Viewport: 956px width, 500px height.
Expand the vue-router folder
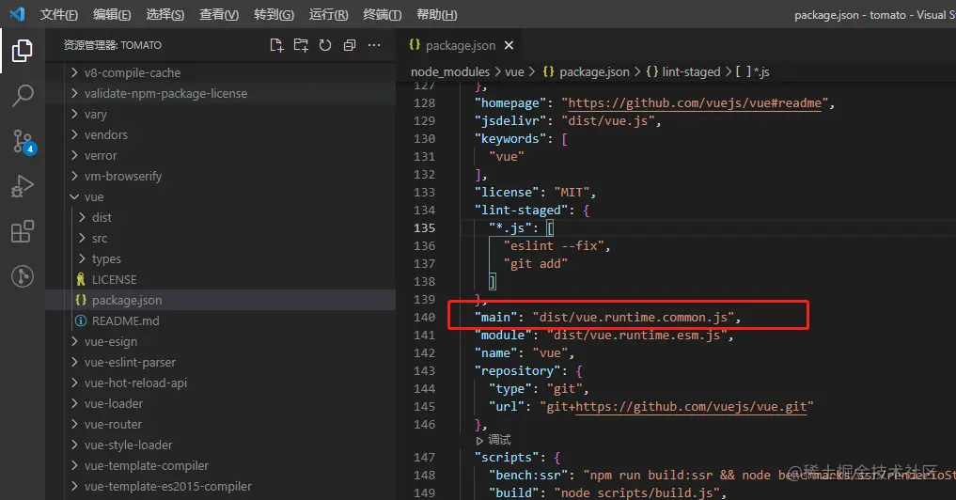pos(220,425)
